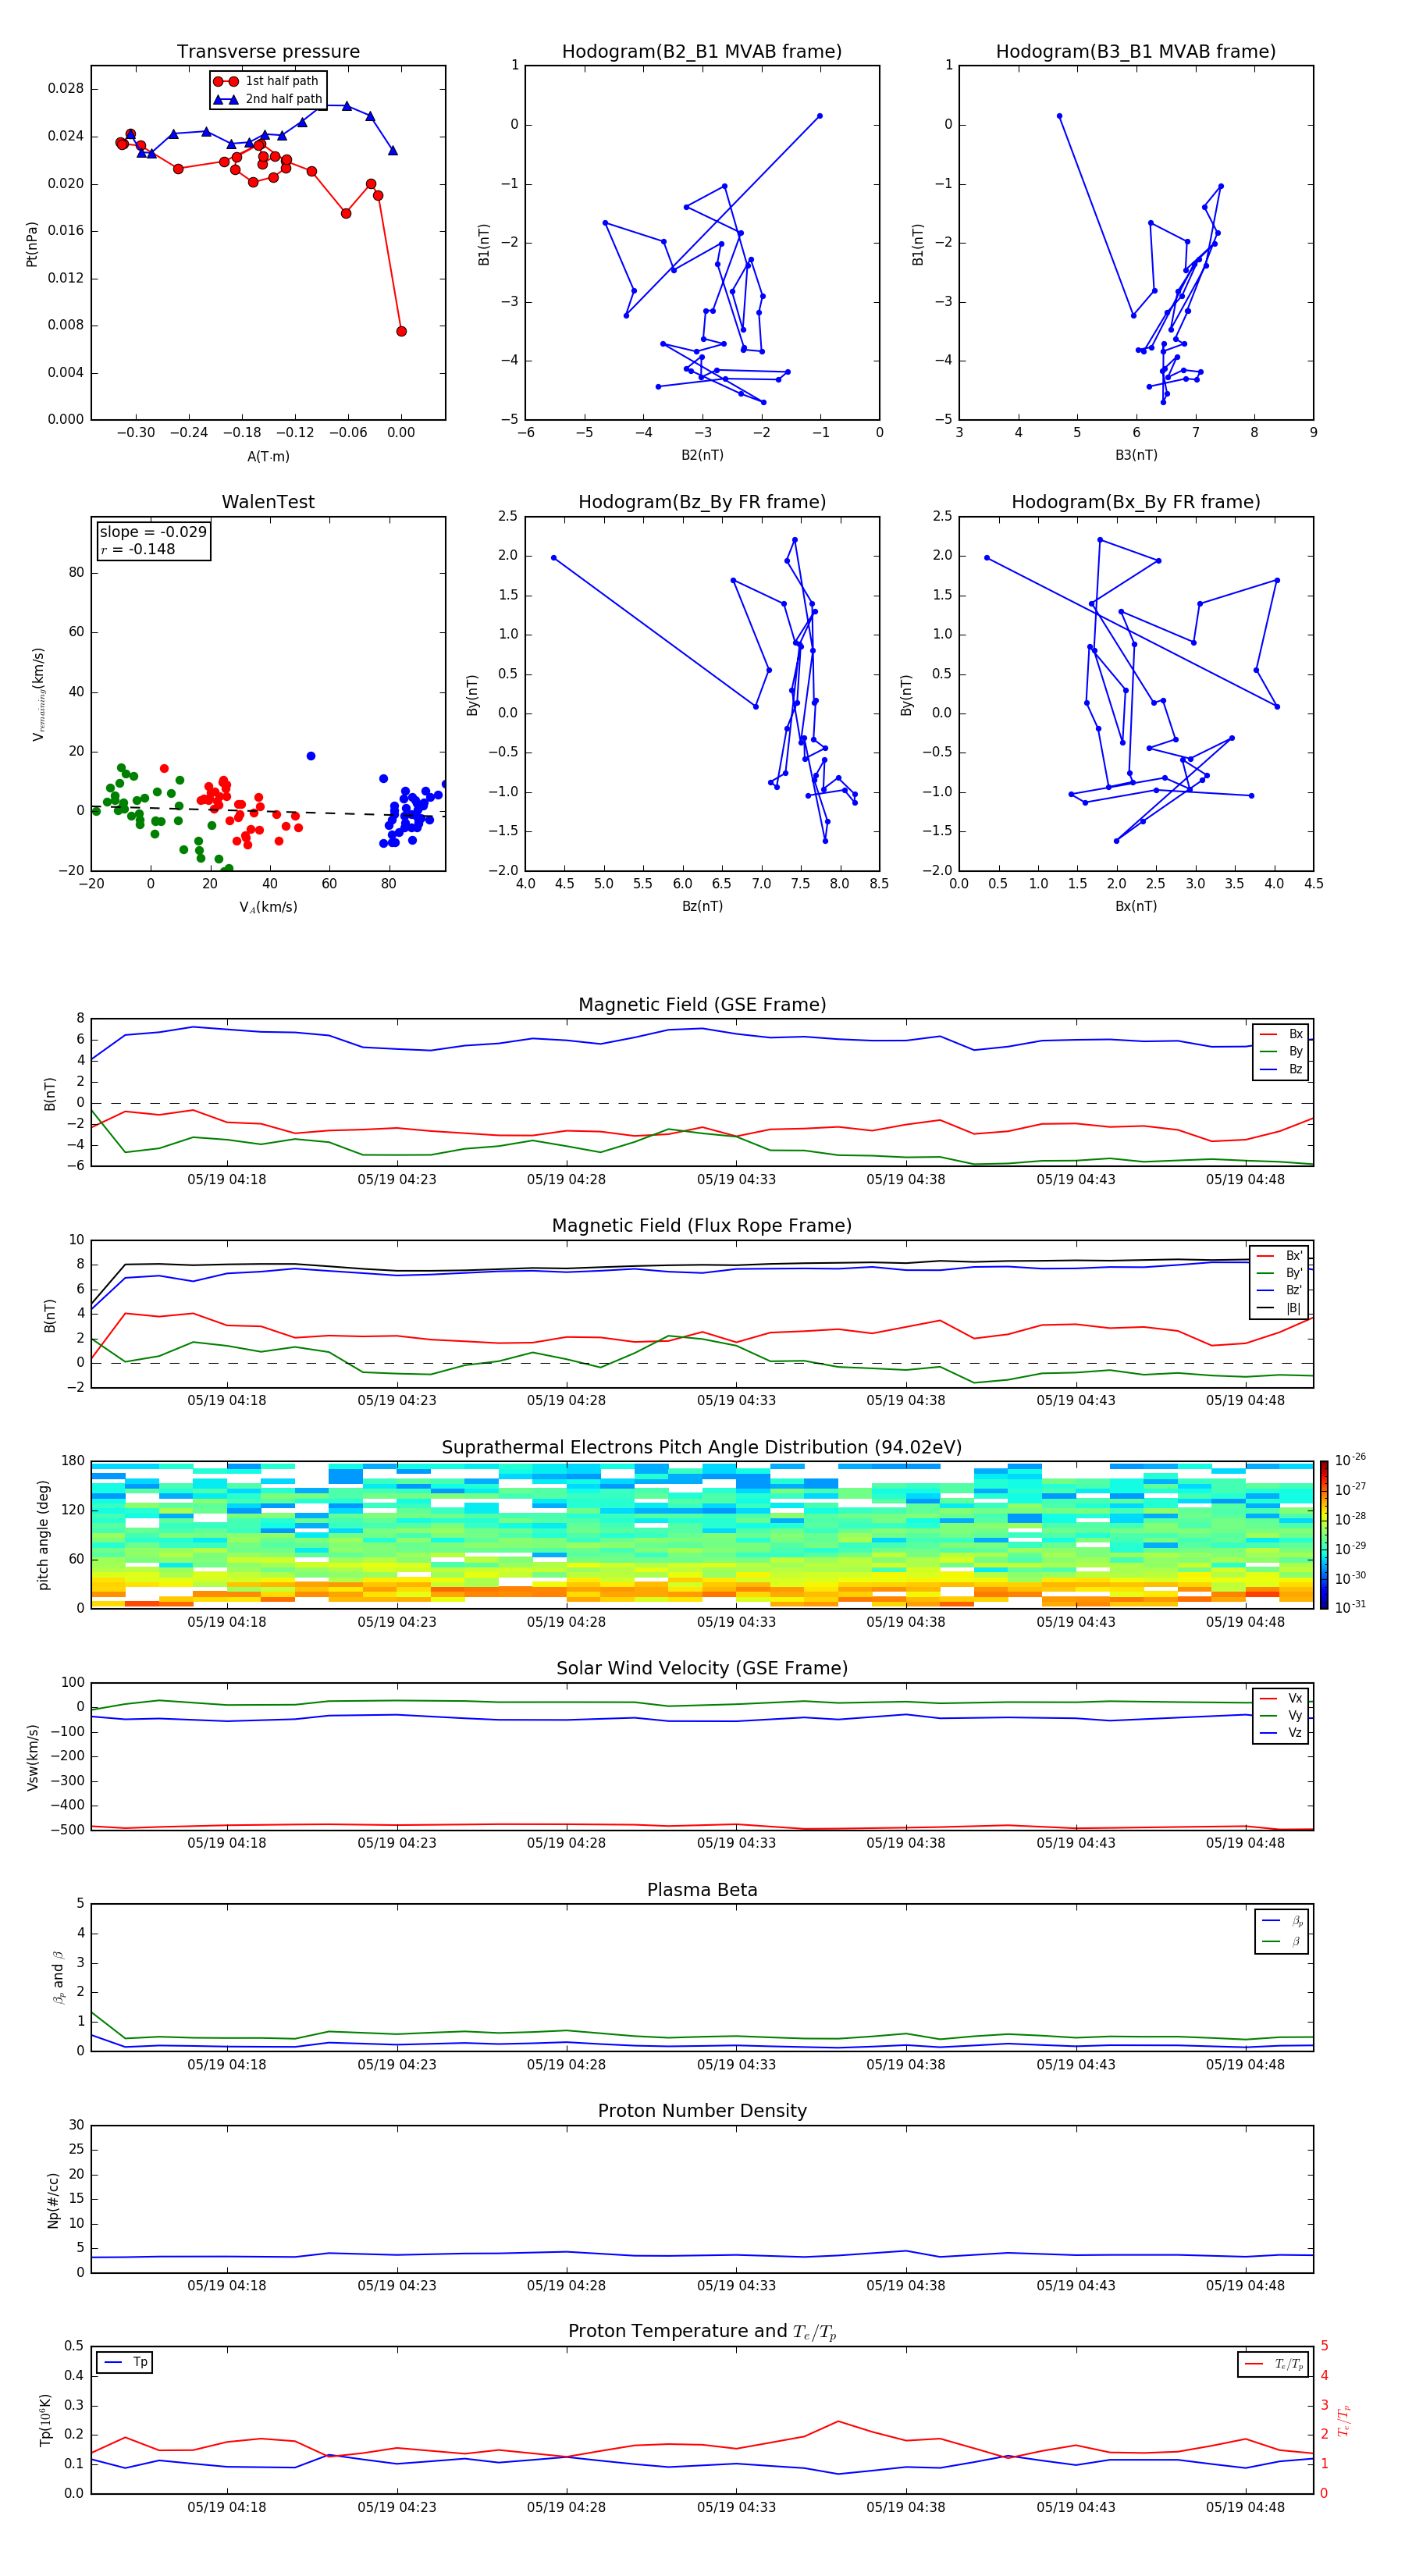Click the '1st half path' legend entry
This screenshot has height=2576, width=1405.
266,81
